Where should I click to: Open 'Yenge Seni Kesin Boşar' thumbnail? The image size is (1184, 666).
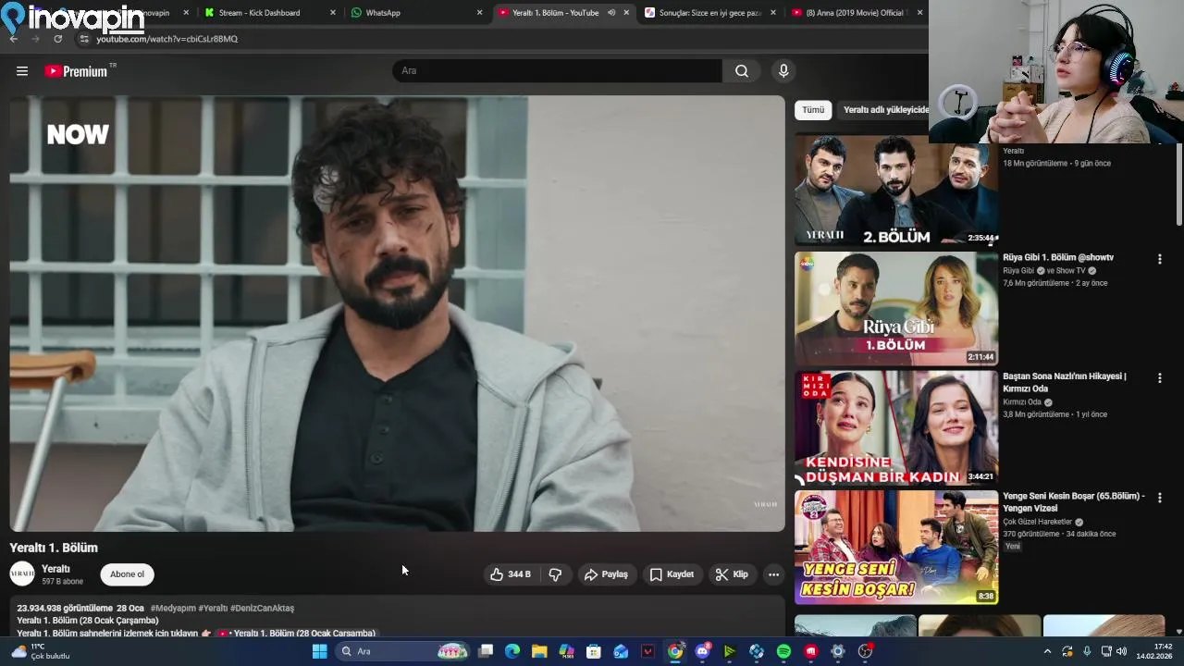point(896,548)
